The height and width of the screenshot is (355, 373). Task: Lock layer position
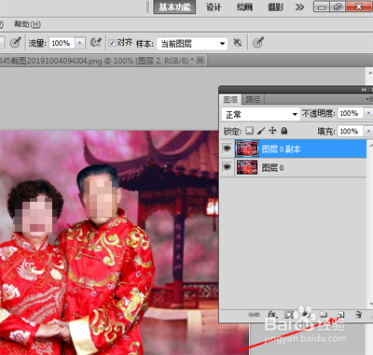(x=272, y=131)
